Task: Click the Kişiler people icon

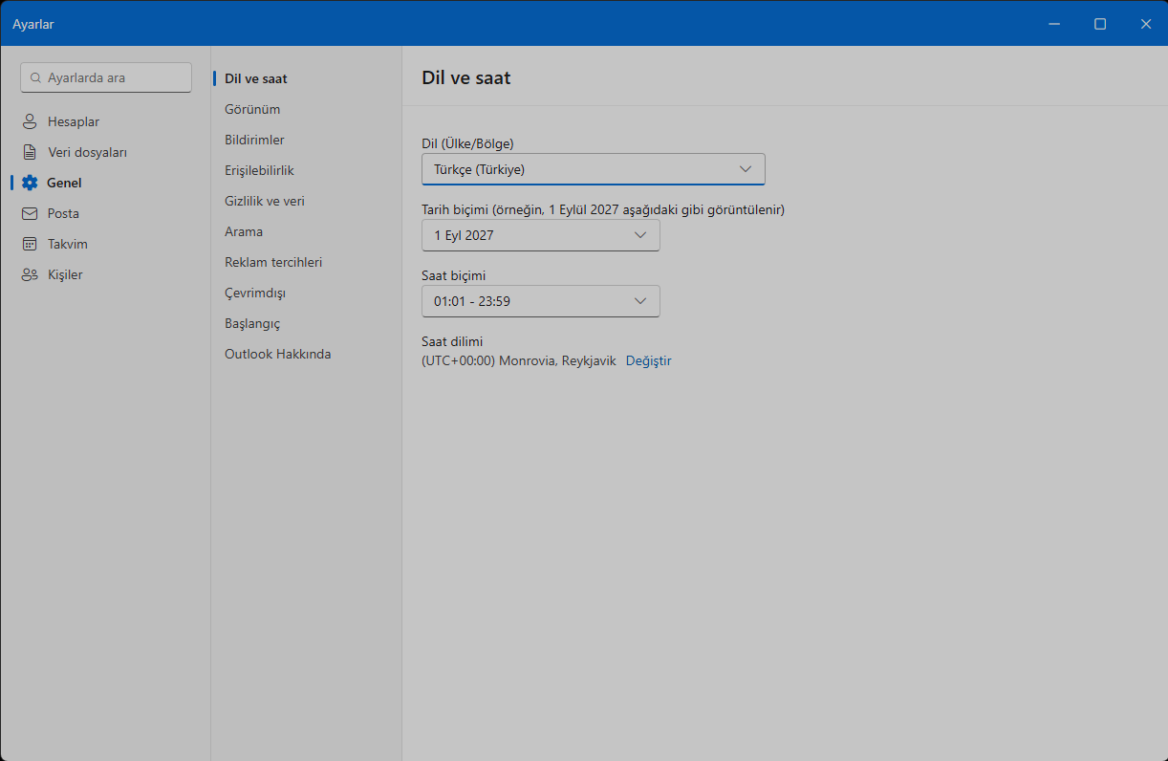Action: pos(30,274)
